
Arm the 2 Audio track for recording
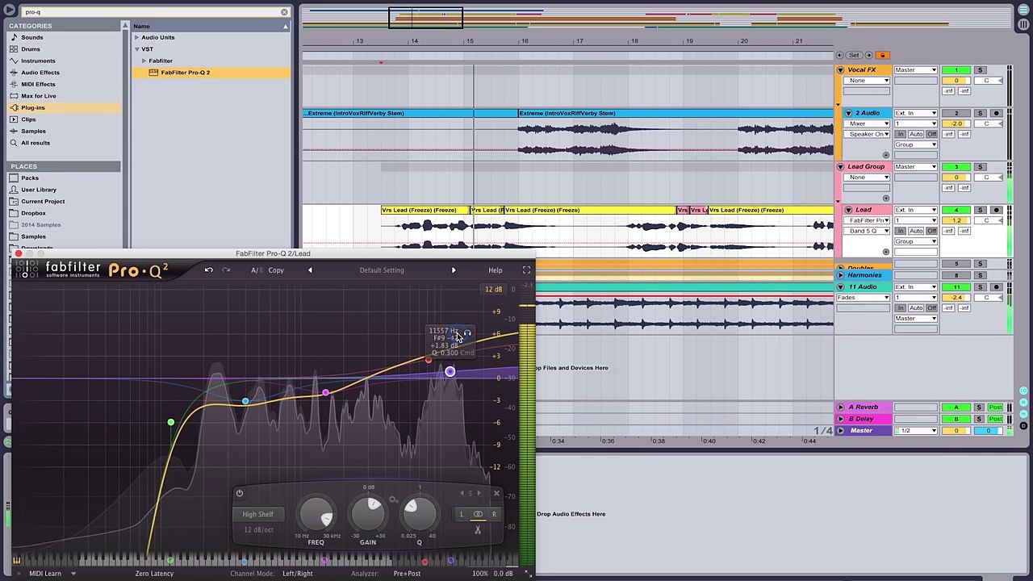click(x=996, y=113)
